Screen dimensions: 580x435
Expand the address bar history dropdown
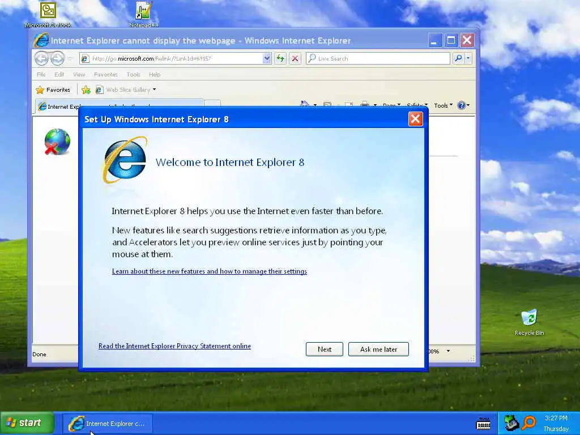267,58
